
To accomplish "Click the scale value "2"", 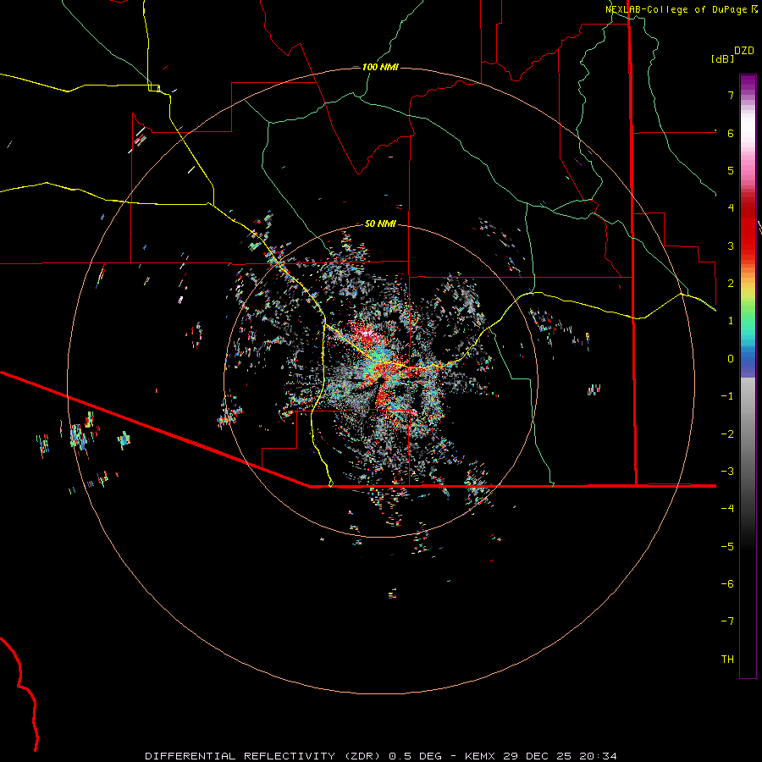I will (x=731, y=284).
